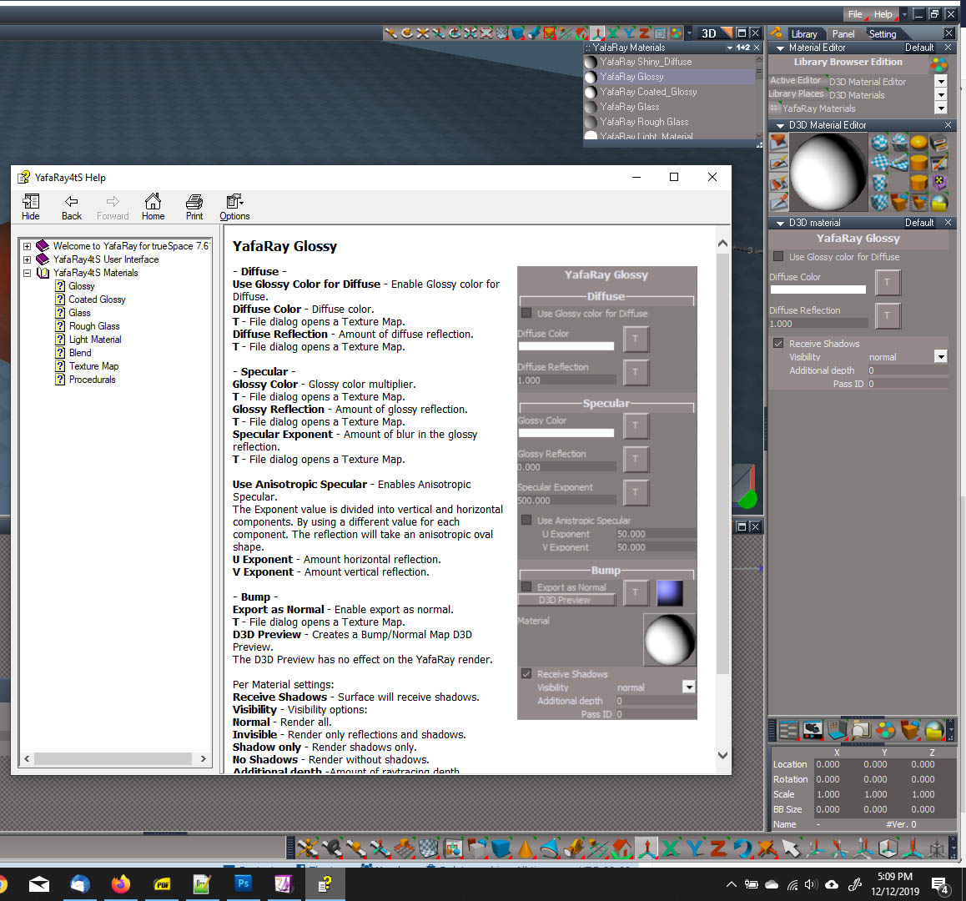Click the Active Editor label button

point(796,80)
